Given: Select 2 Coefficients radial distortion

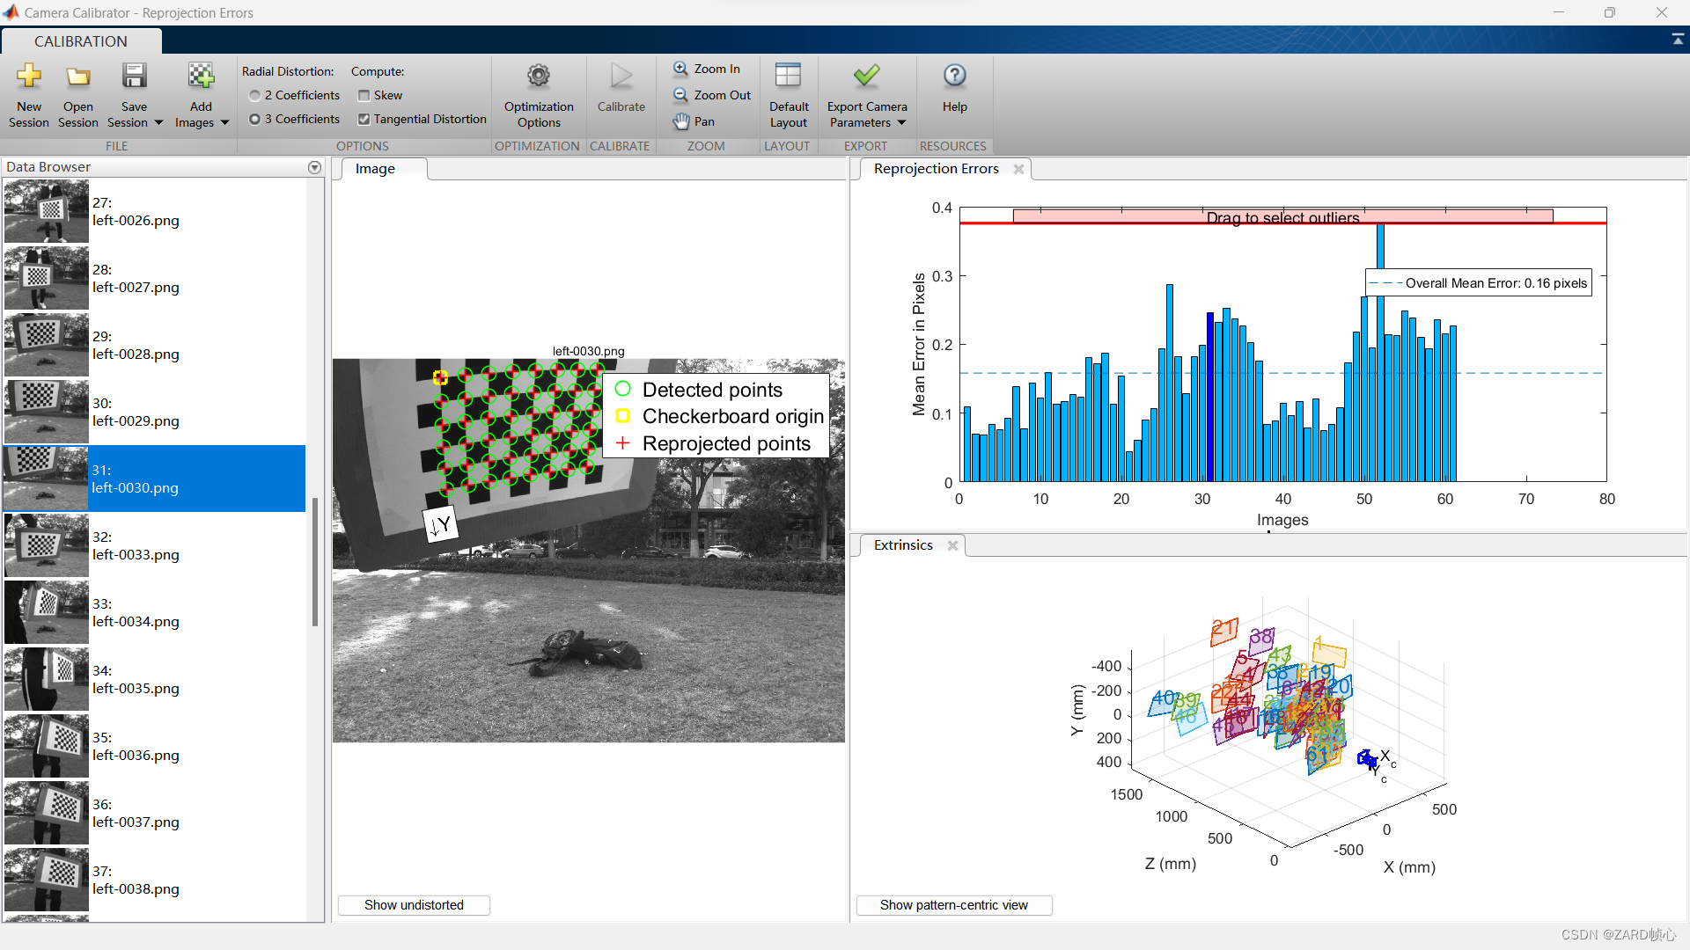Looking at the screenshot, I should pyautogui.click(x=255, y=95).
